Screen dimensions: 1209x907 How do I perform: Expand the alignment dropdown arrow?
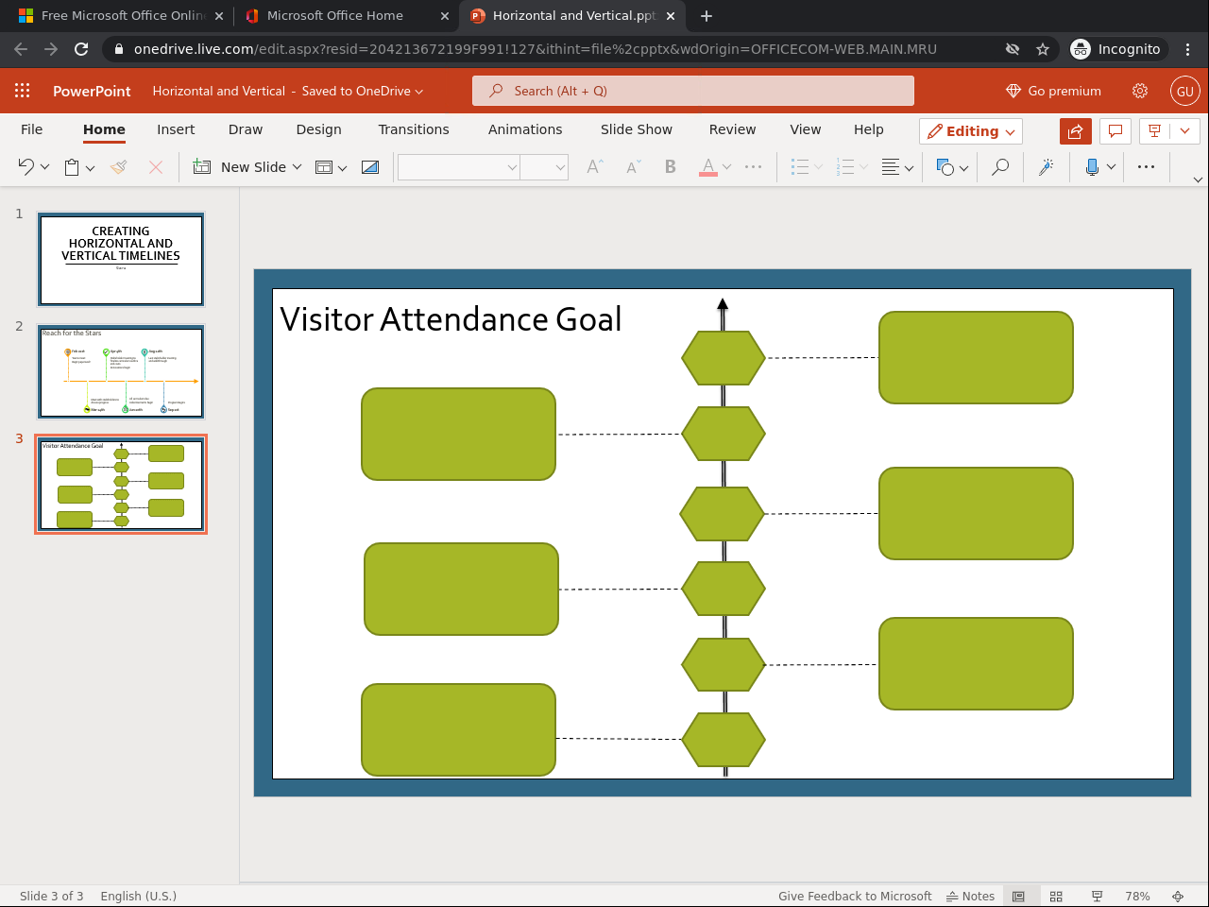[909, 167]
